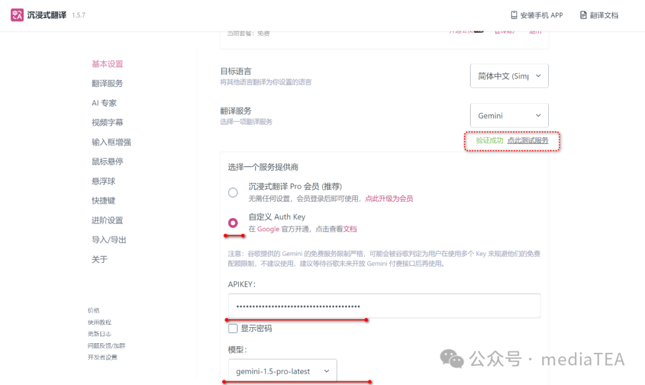Viewport: 645px width, 385px height.
Task: Click the 安装手机 APP phone icon
Action: 514,15
